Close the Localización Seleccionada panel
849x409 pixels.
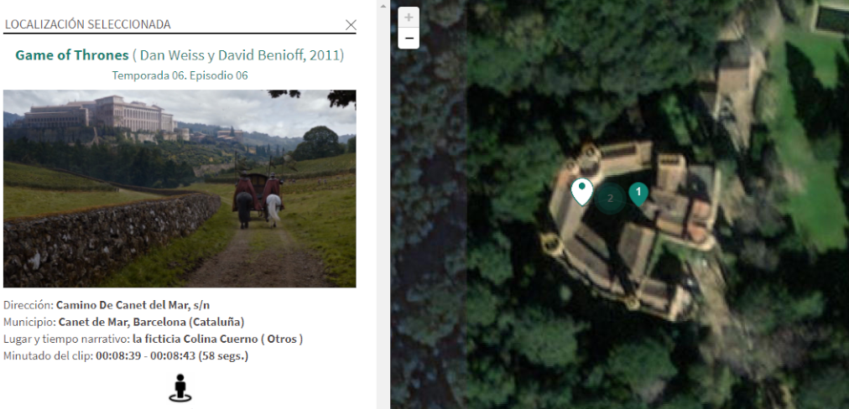point(351,25)
